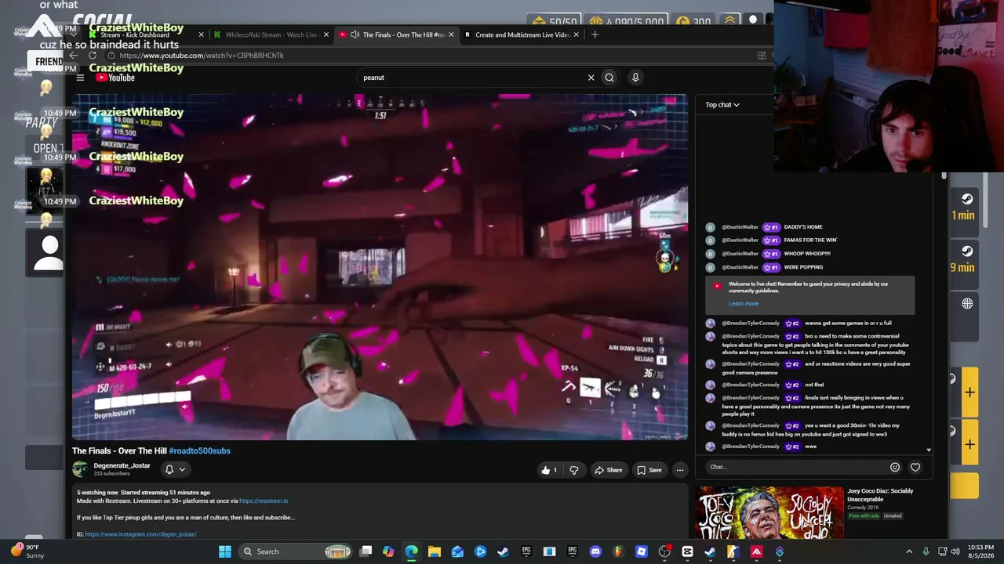Image resolution: width=1004 pixels, height=564 pixels.
Task: Open the taskbar Search box
Action: (294, 551)
